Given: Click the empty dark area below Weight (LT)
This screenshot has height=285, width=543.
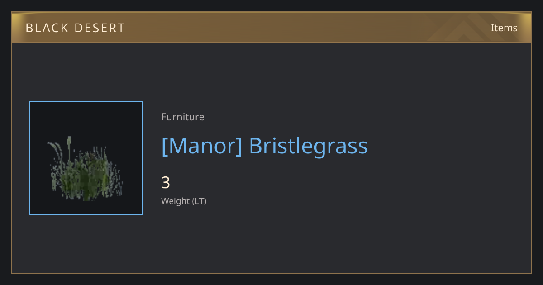Looking at the screenshot, I should point(271,240).
